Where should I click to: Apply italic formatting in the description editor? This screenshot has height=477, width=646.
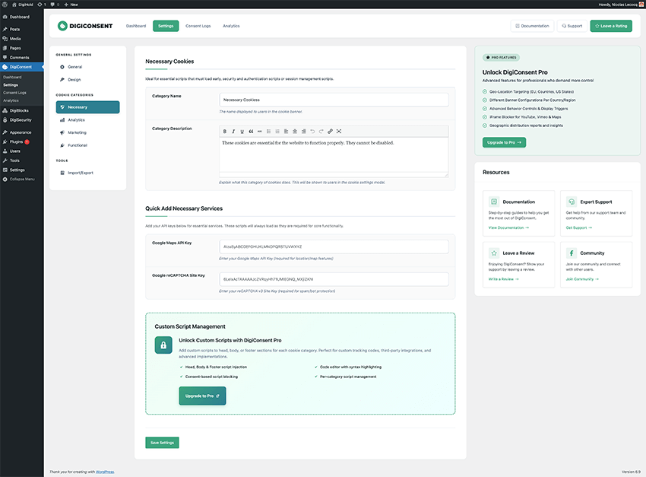pos(233,132)
